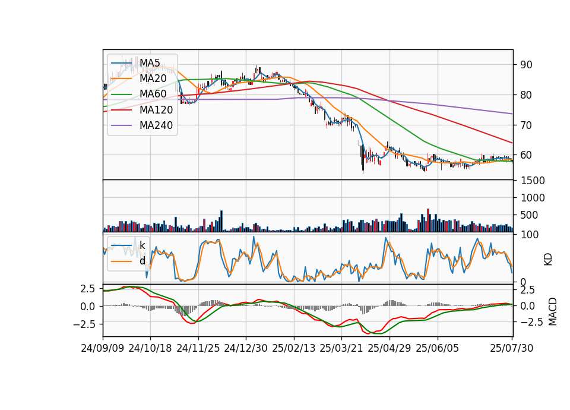Screen dimensions: 570x410
Task: Click the 24/12/30 date axis label
Action: [x=246, y=348]
